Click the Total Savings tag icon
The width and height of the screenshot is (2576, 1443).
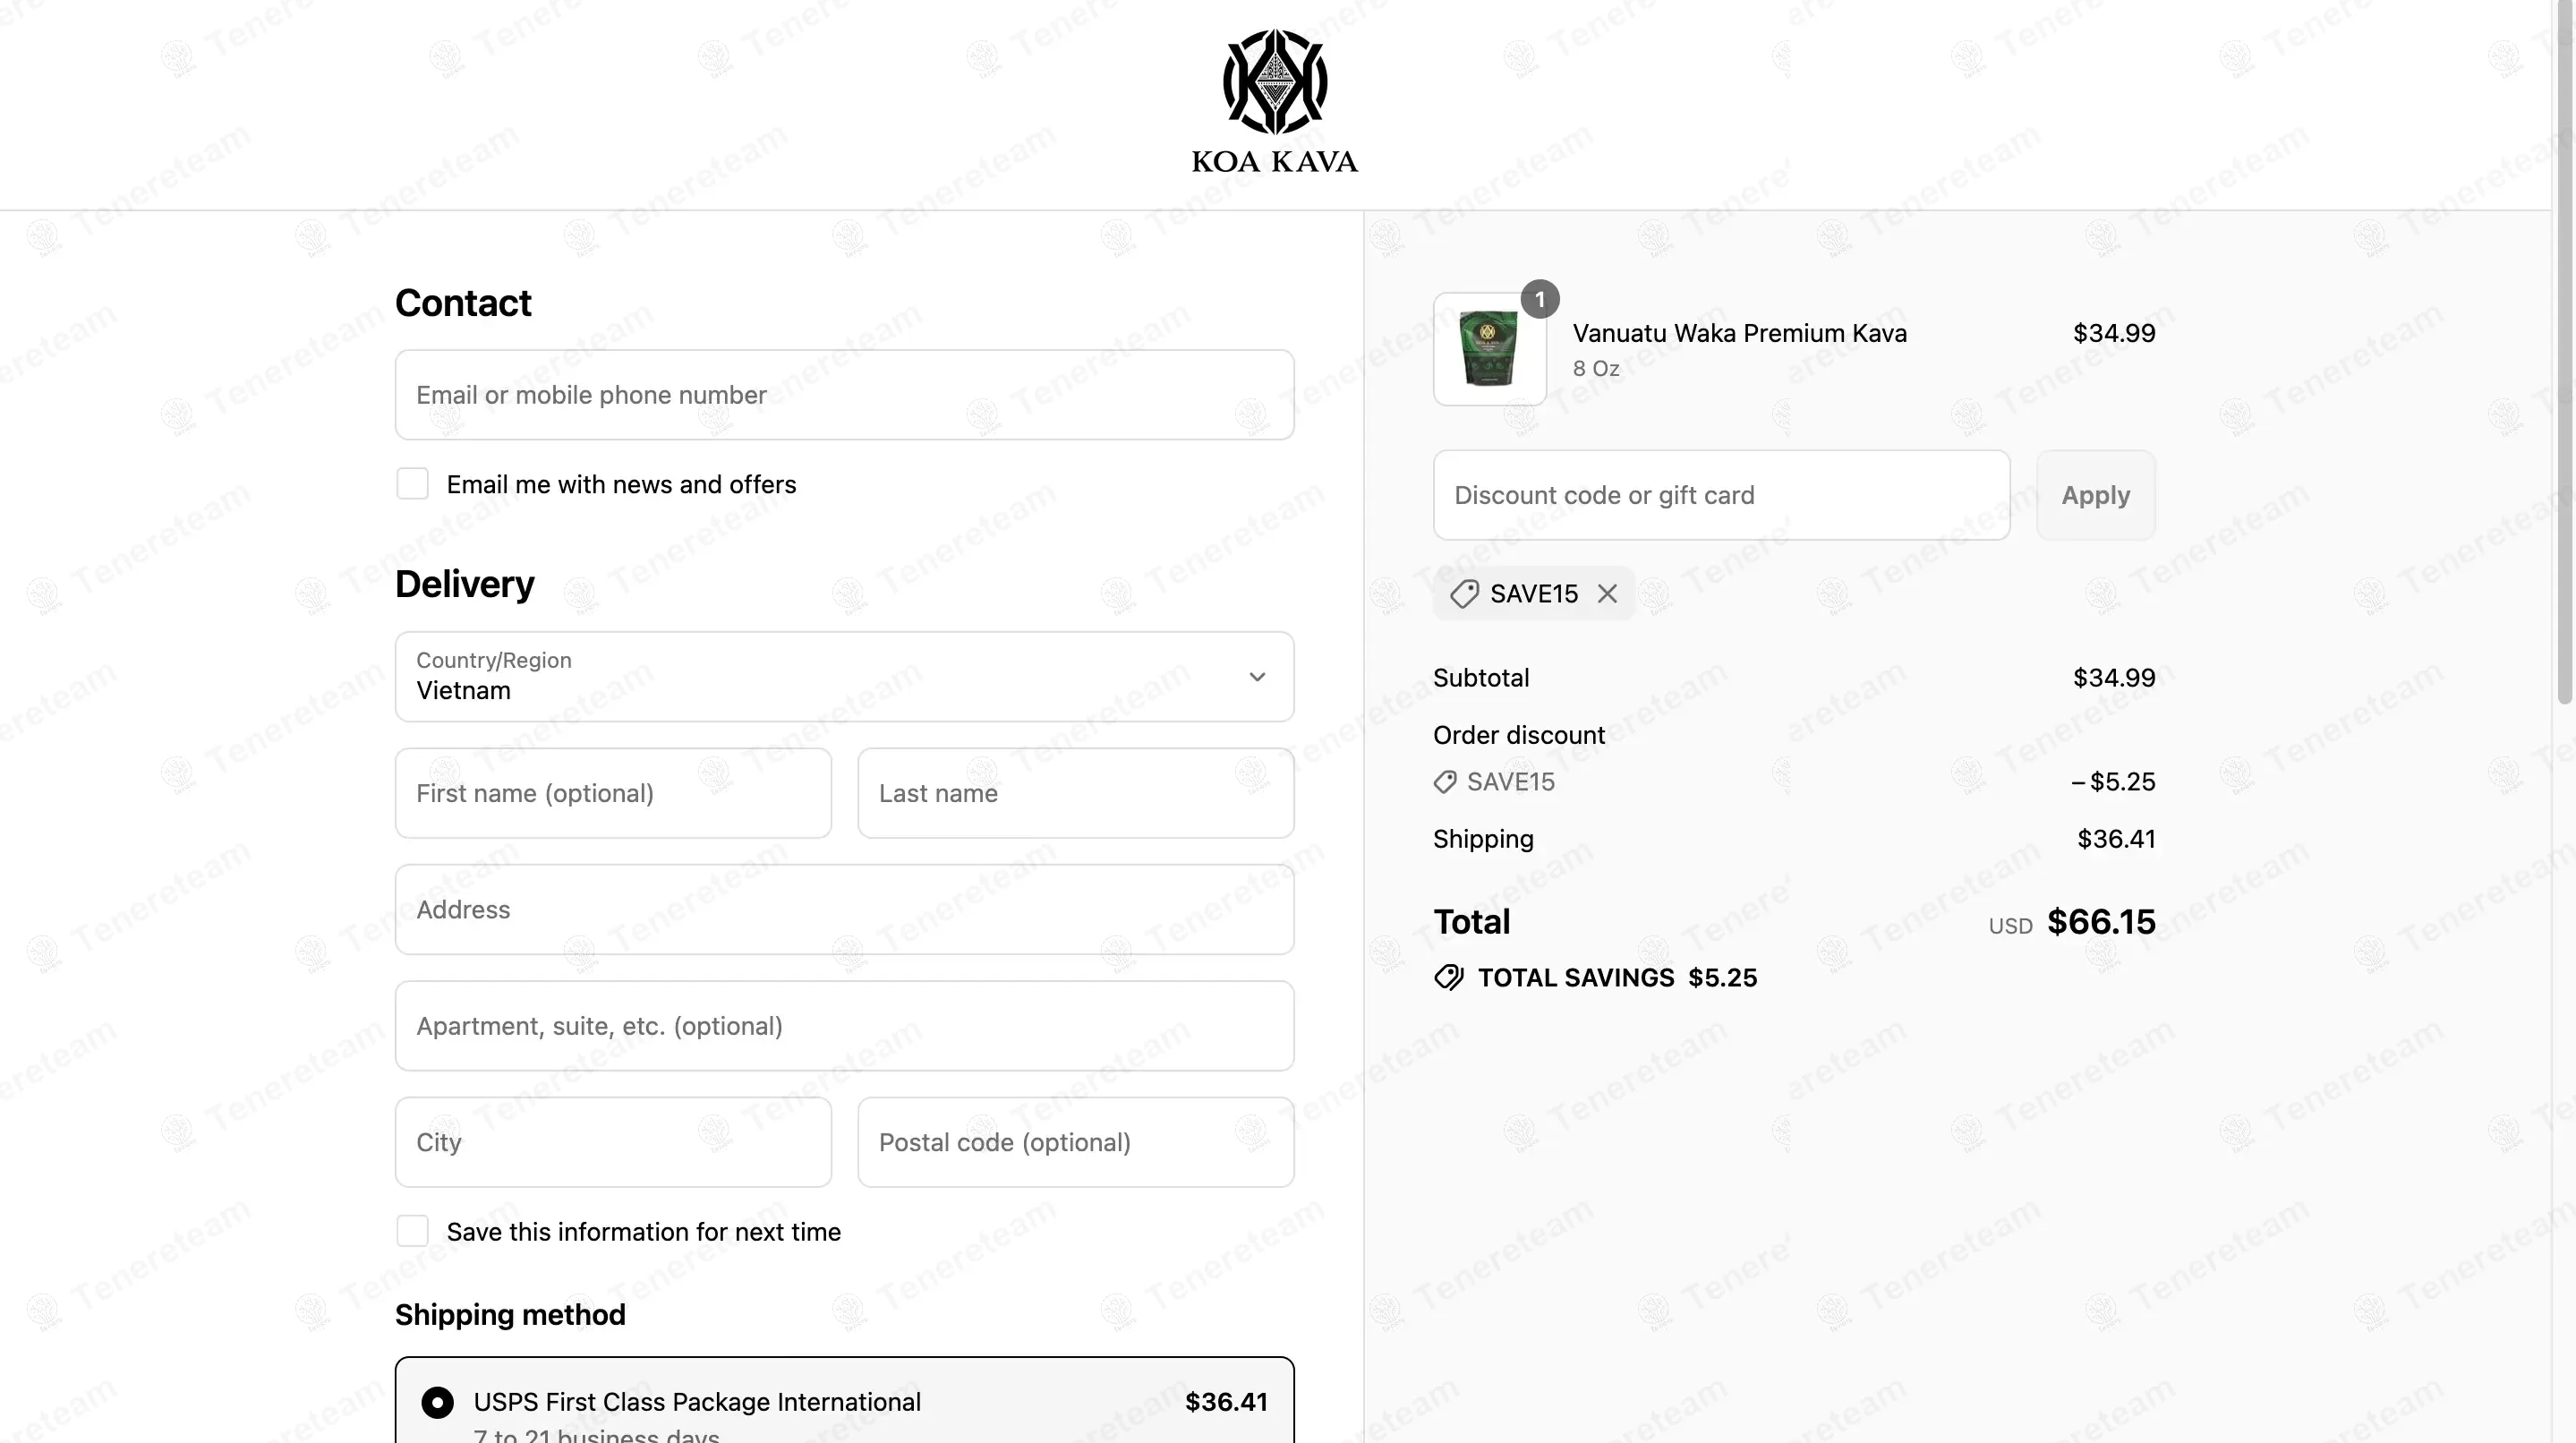1448,978
